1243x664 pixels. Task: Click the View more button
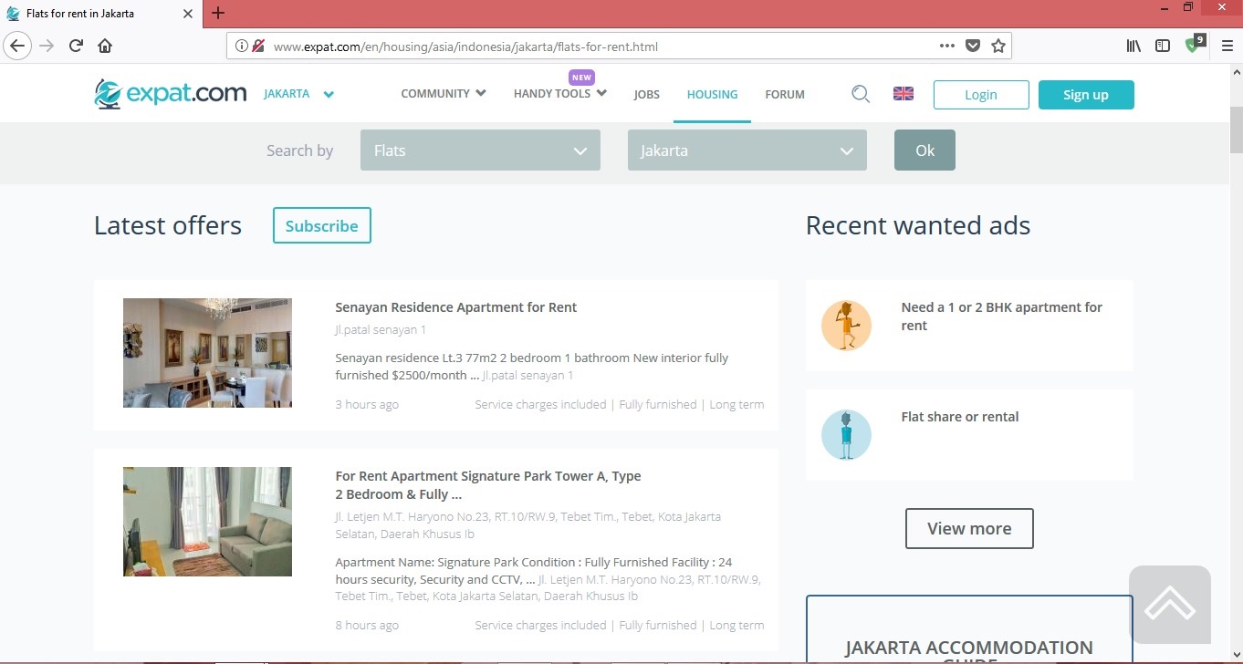968,528
